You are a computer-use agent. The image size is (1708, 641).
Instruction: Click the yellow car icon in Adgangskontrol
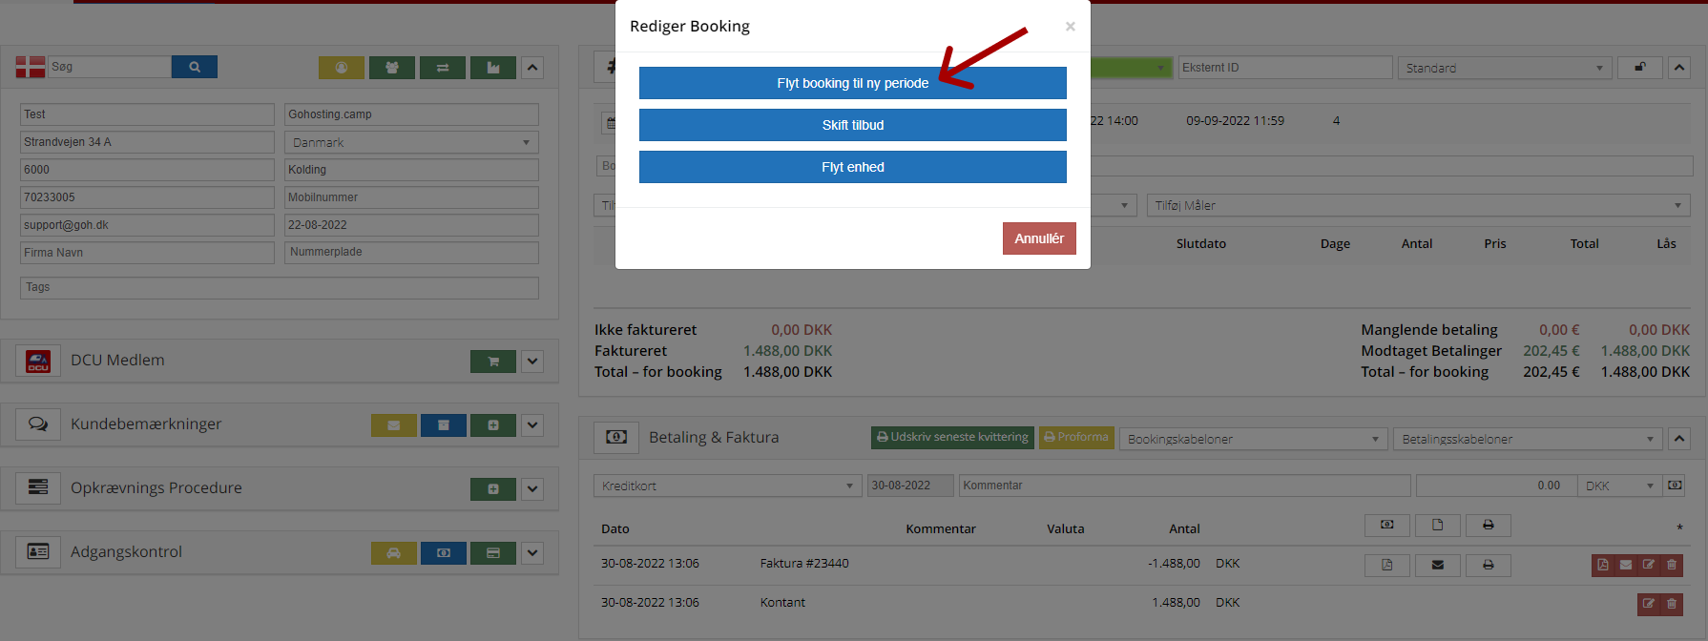click(x=393, y=553)
